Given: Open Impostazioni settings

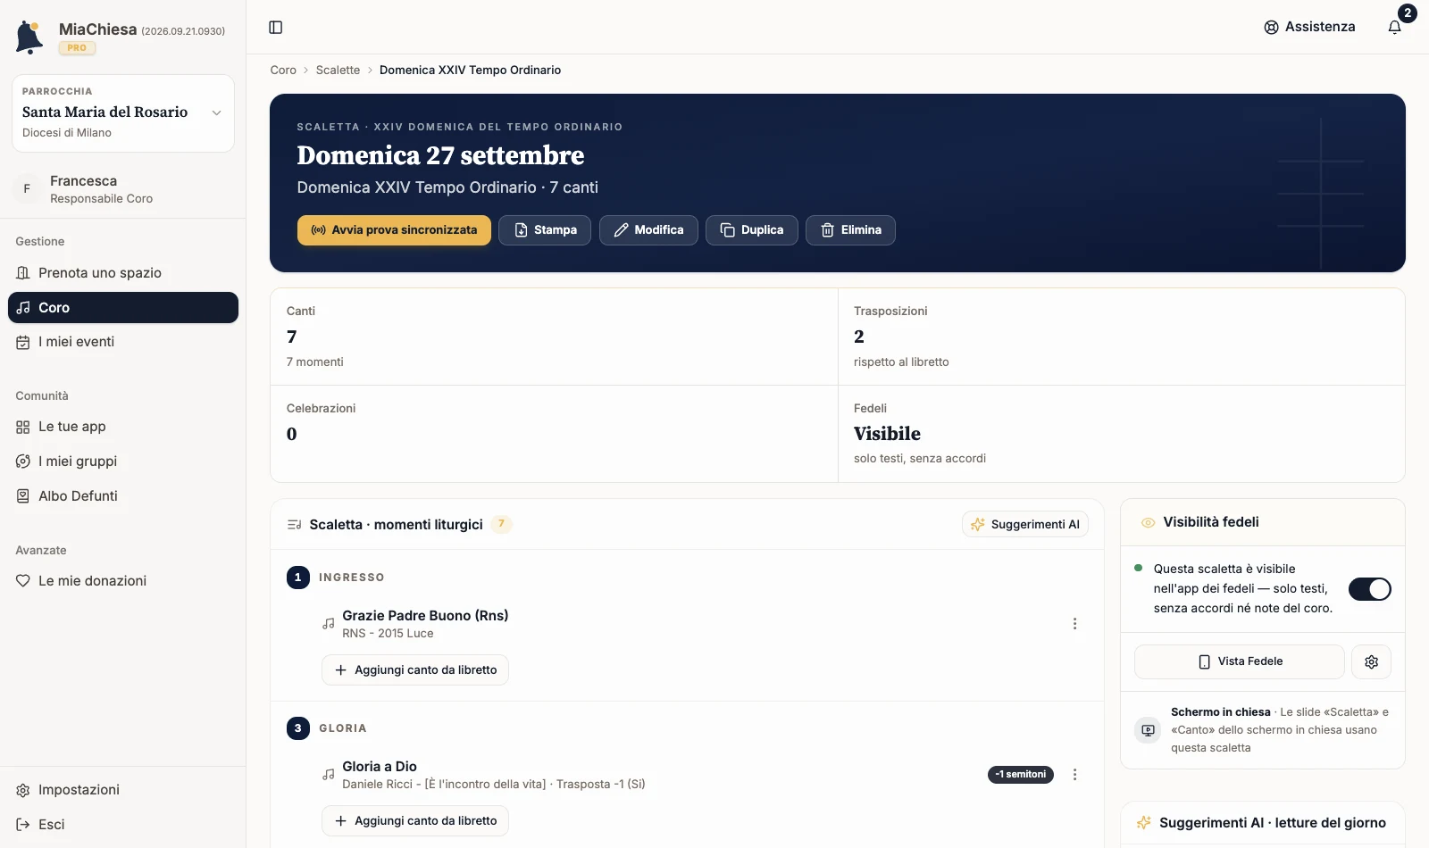Looking at the screenshot, I should 123,790.
